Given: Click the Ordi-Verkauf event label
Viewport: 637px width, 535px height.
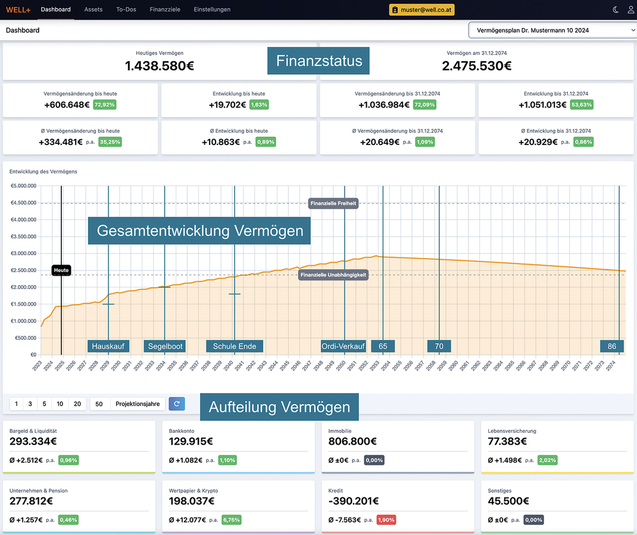Looking at the screenshot, I should point(343,346).
